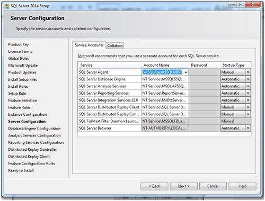The image size is (265, 201).
Task: Cancel the SQL Server setup
Action: click(213, 186)
